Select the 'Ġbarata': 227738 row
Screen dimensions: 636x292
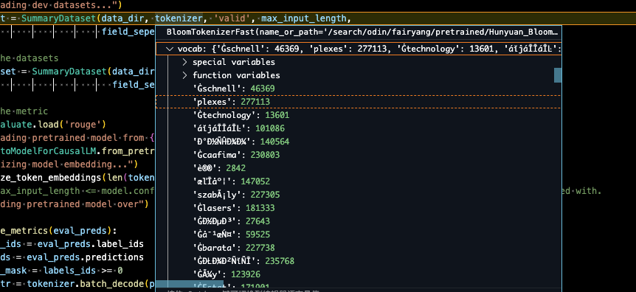coord(359,248)
